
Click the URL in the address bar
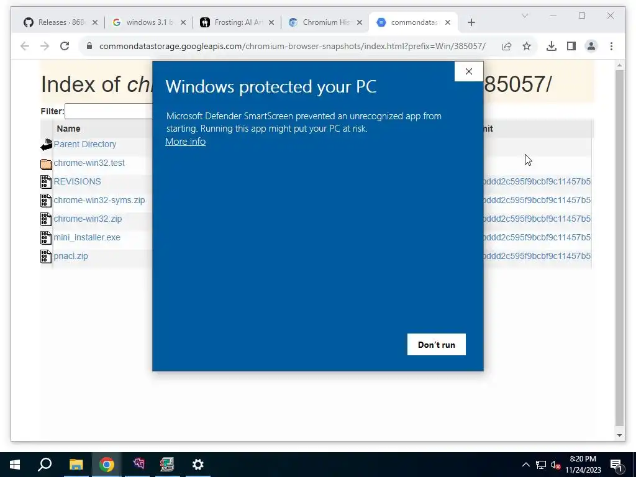pyautogui.click(x=292, y=46)
